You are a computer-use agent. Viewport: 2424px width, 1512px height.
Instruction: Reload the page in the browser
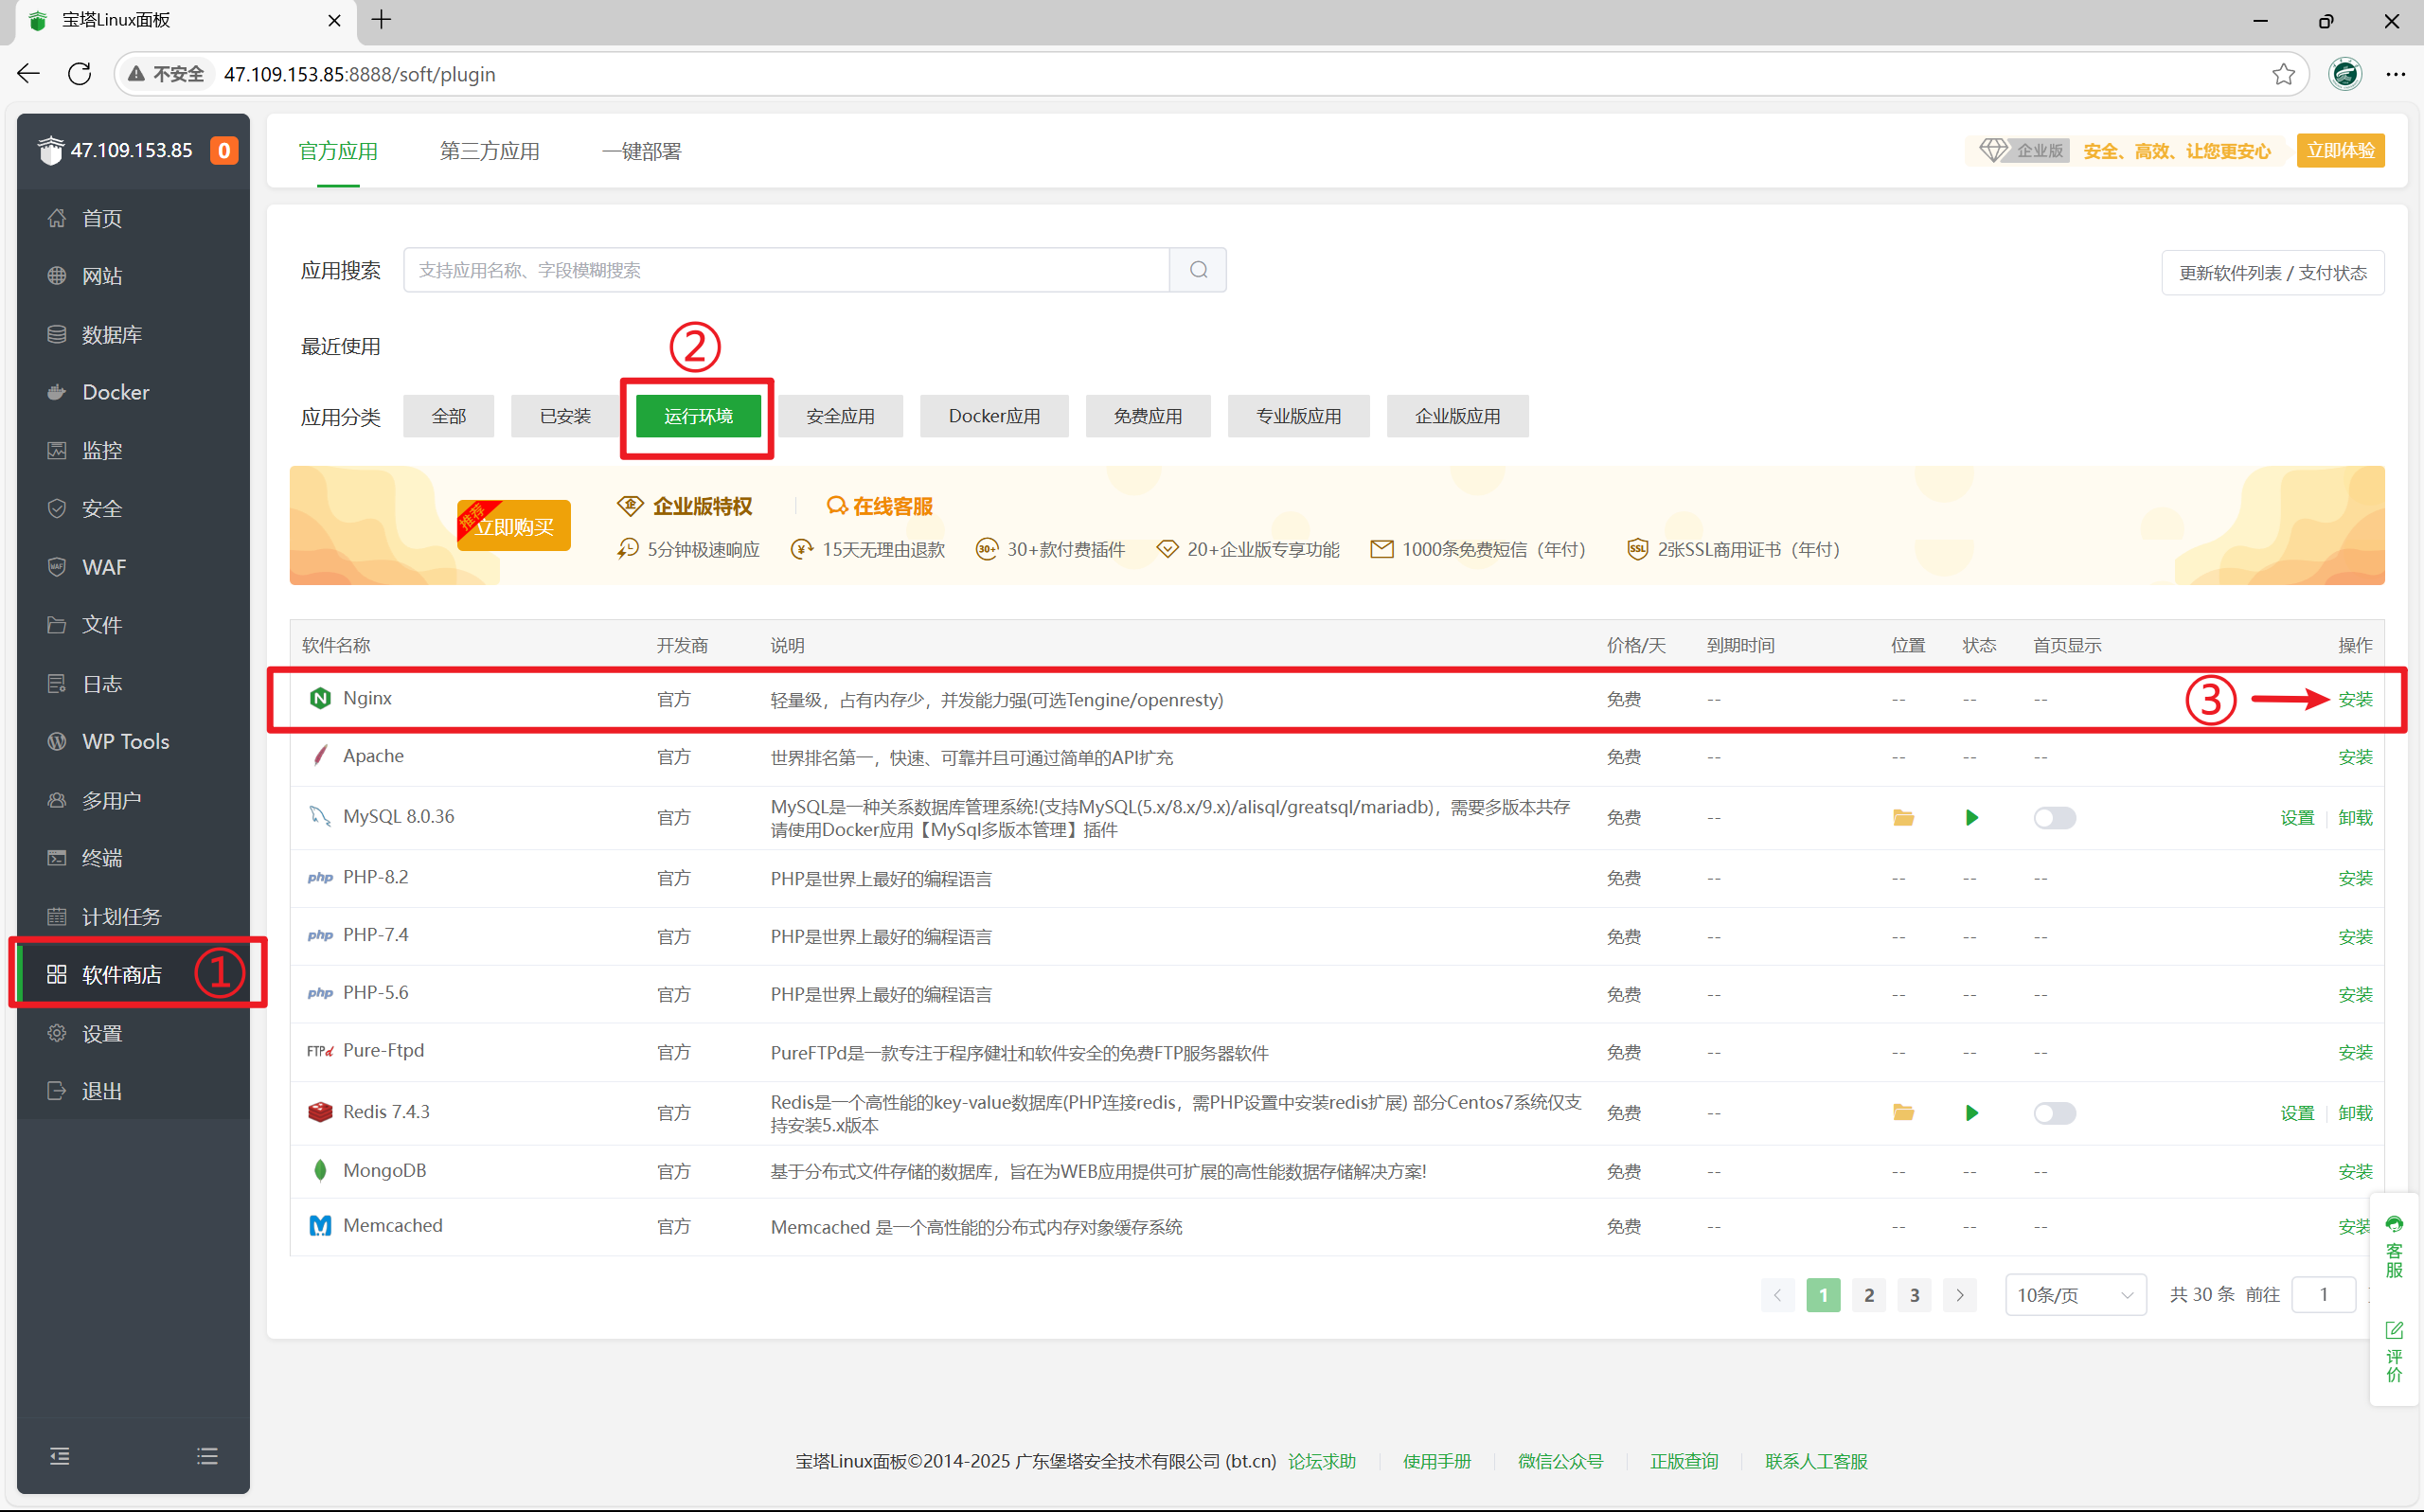click(80, 75)
